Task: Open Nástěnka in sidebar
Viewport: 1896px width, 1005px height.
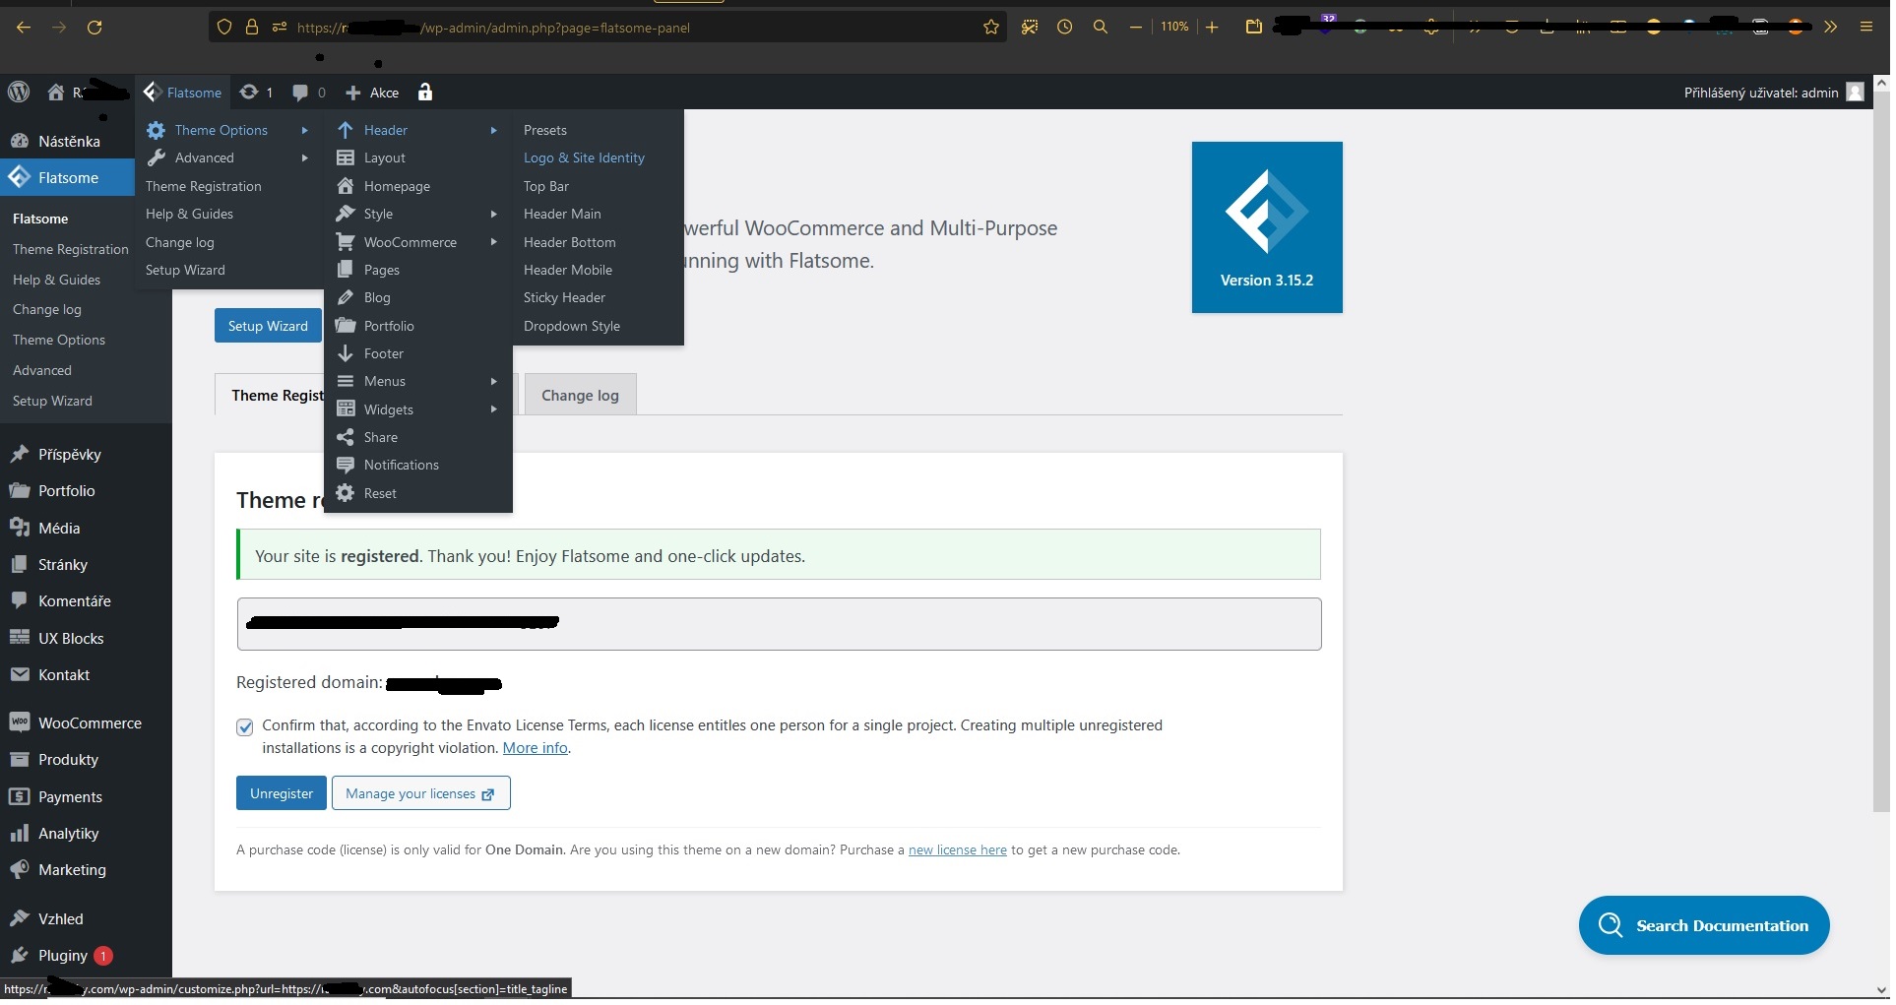Action: [x=67, y=142]
